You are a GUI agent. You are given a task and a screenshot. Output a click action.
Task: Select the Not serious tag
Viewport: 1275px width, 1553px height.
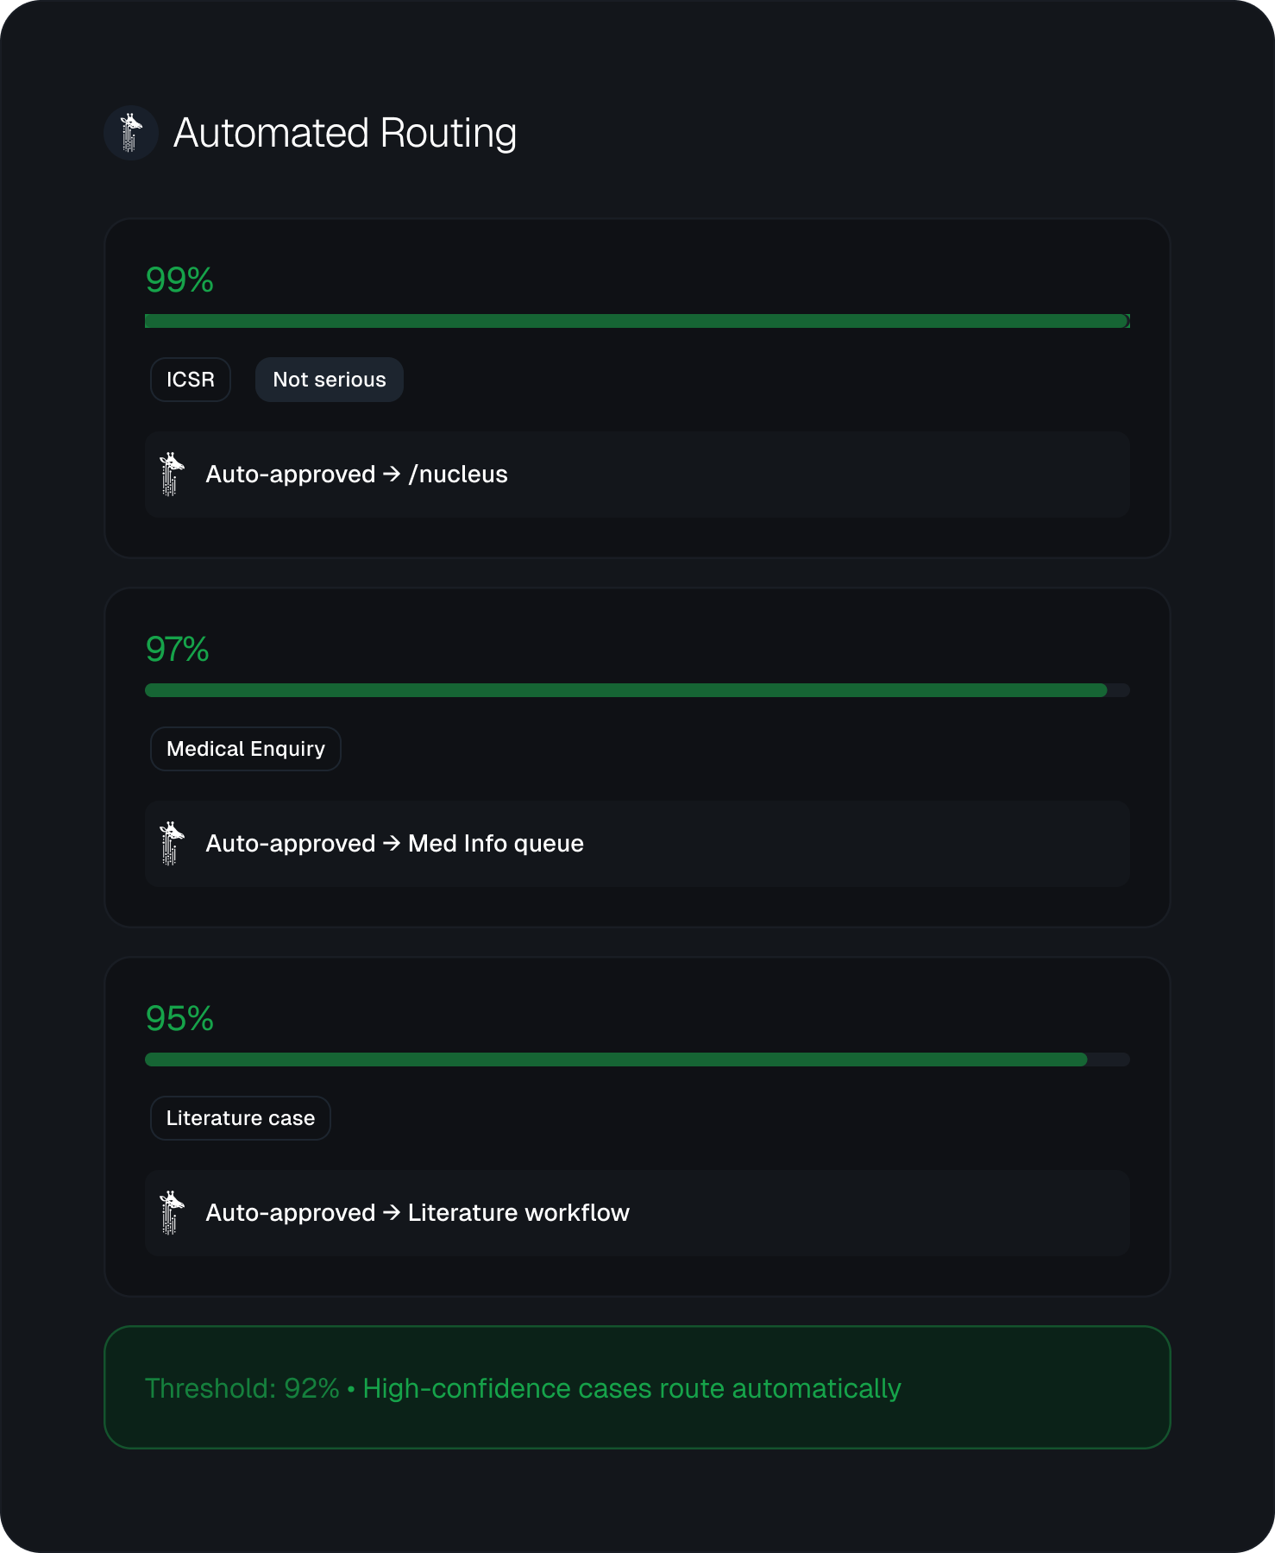point(330,380)
